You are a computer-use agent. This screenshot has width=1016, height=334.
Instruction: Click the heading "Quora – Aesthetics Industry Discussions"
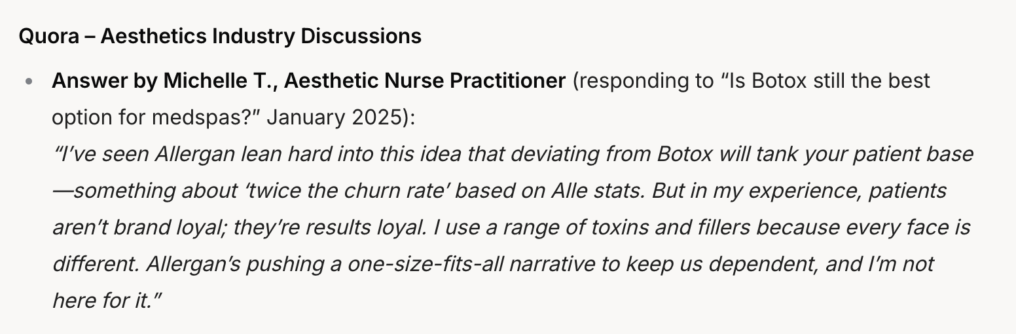tap(220, 36)
